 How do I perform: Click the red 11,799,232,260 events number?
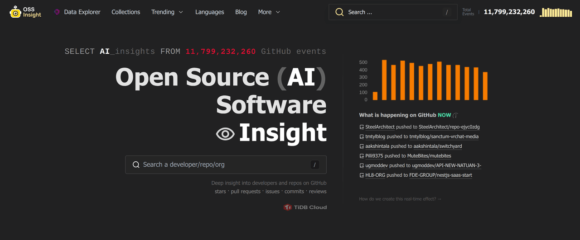click(220, 52)
